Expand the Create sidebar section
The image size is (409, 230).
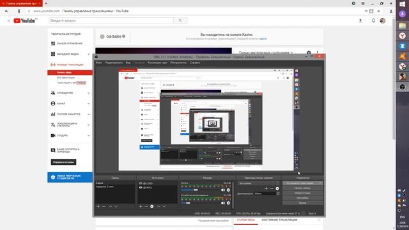88,135
